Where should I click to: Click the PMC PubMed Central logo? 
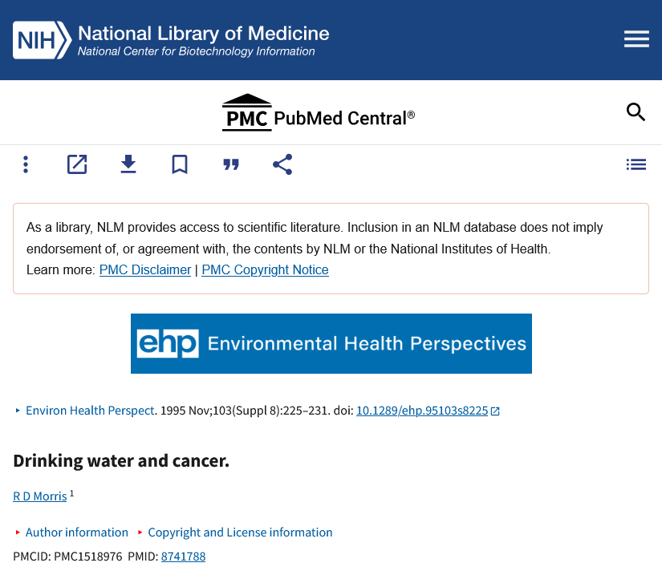click(319, 112)
